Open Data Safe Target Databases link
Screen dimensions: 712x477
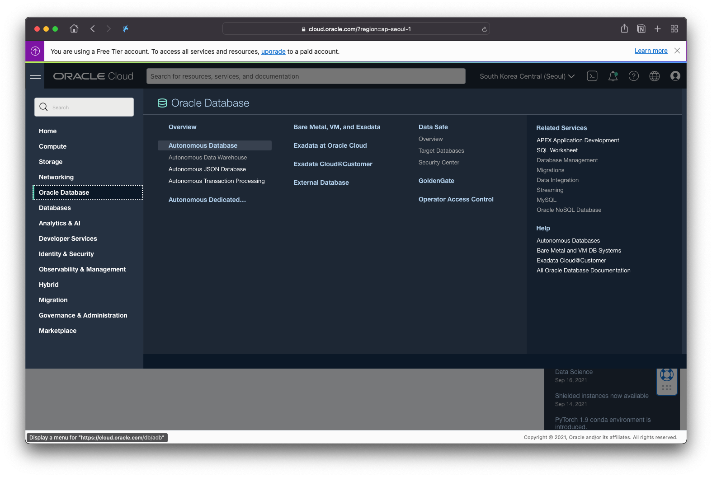[441, 151]
